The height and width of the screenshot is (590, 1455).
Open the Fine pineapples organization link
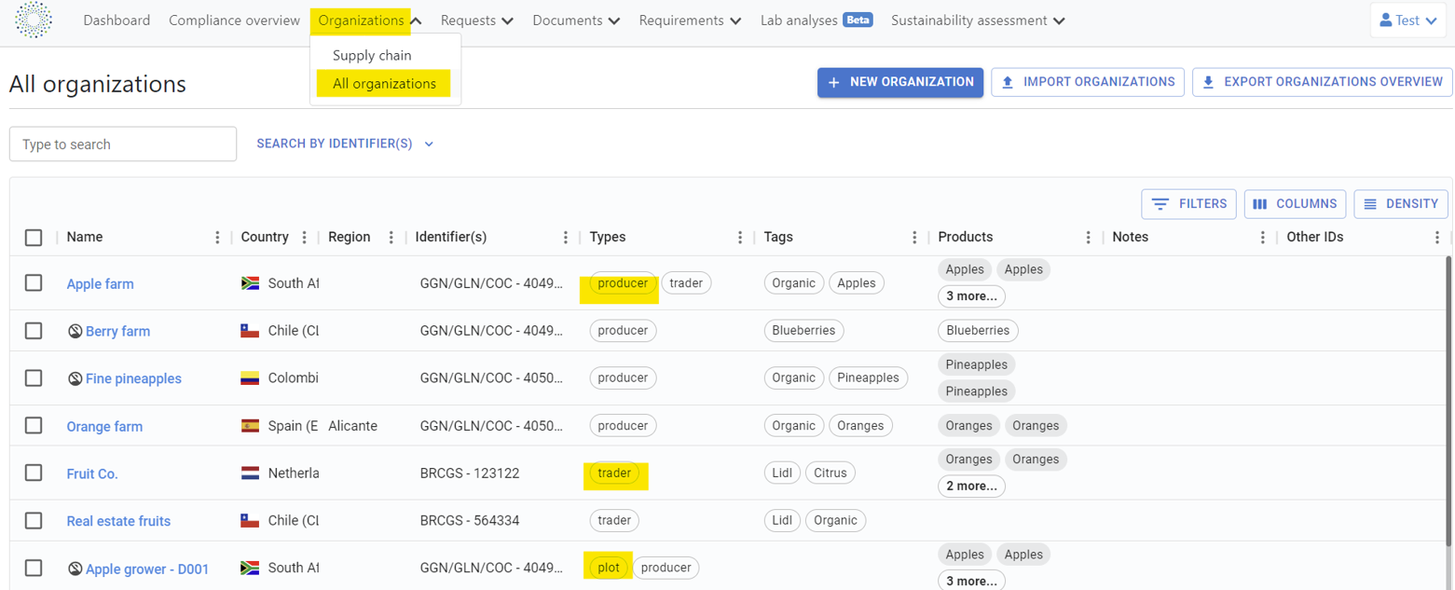tap(133, 378)
